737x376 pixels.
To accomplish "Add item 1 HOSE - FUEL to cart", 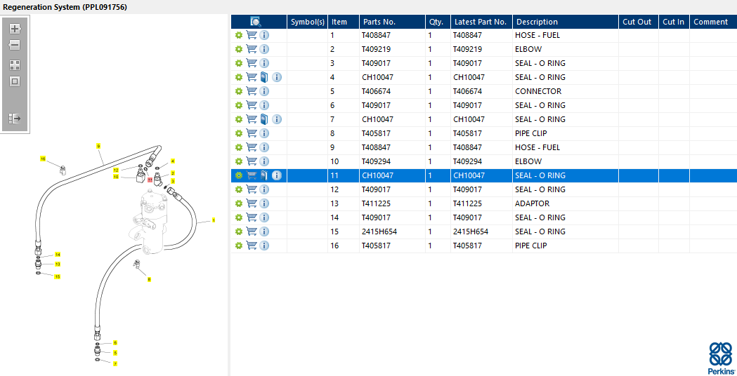I will click(x=252, y=35).
